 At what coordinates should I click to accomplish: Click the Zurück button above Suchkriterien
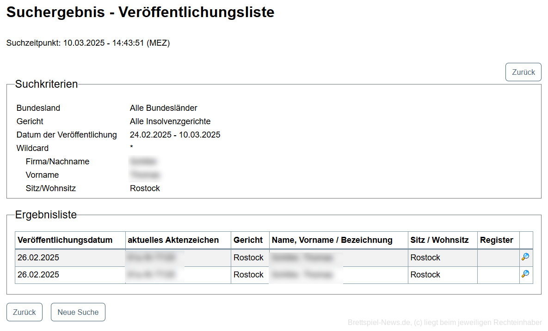[523, 72]
